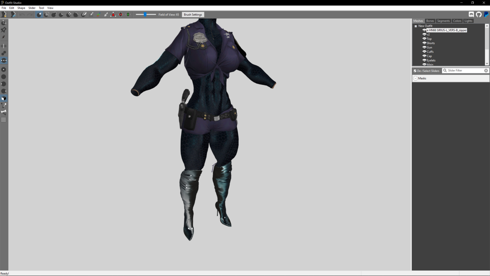Click the solid circle brush icon
This screenshot has width=490, height=276.
pyautogui.click(x=4, y=77)
